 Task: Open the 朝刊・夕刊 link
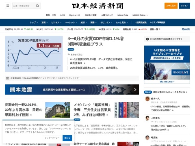tap(51, 15)
